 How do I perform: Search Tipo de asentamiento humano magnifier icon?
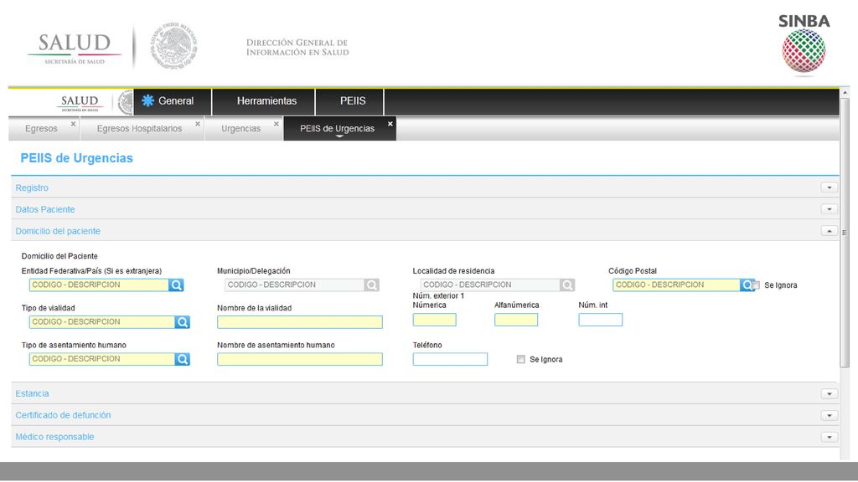tap(182, 359)
